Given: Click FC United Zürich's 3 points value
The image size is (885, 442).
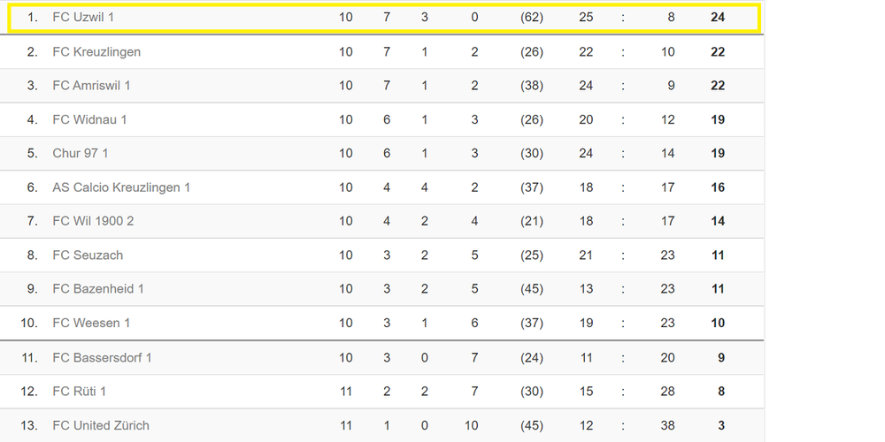Looking at the screenshot, I should 720,426.
